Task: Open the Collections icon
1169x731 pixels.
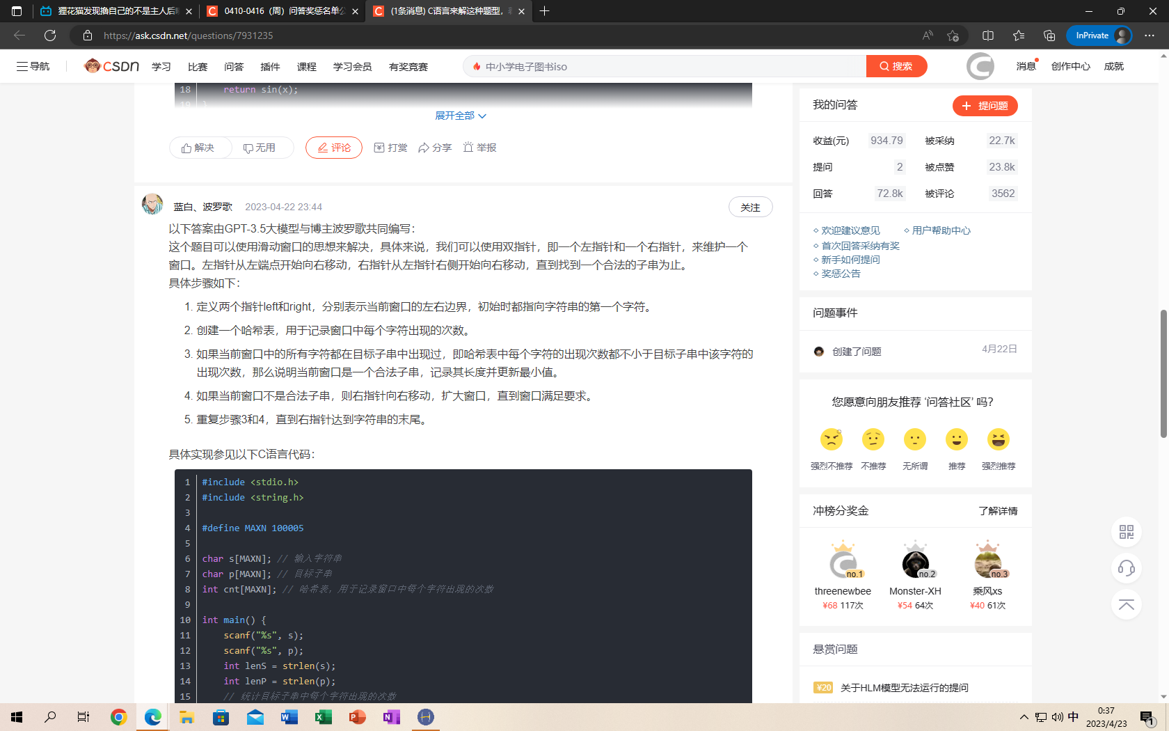Action: 1049,36
